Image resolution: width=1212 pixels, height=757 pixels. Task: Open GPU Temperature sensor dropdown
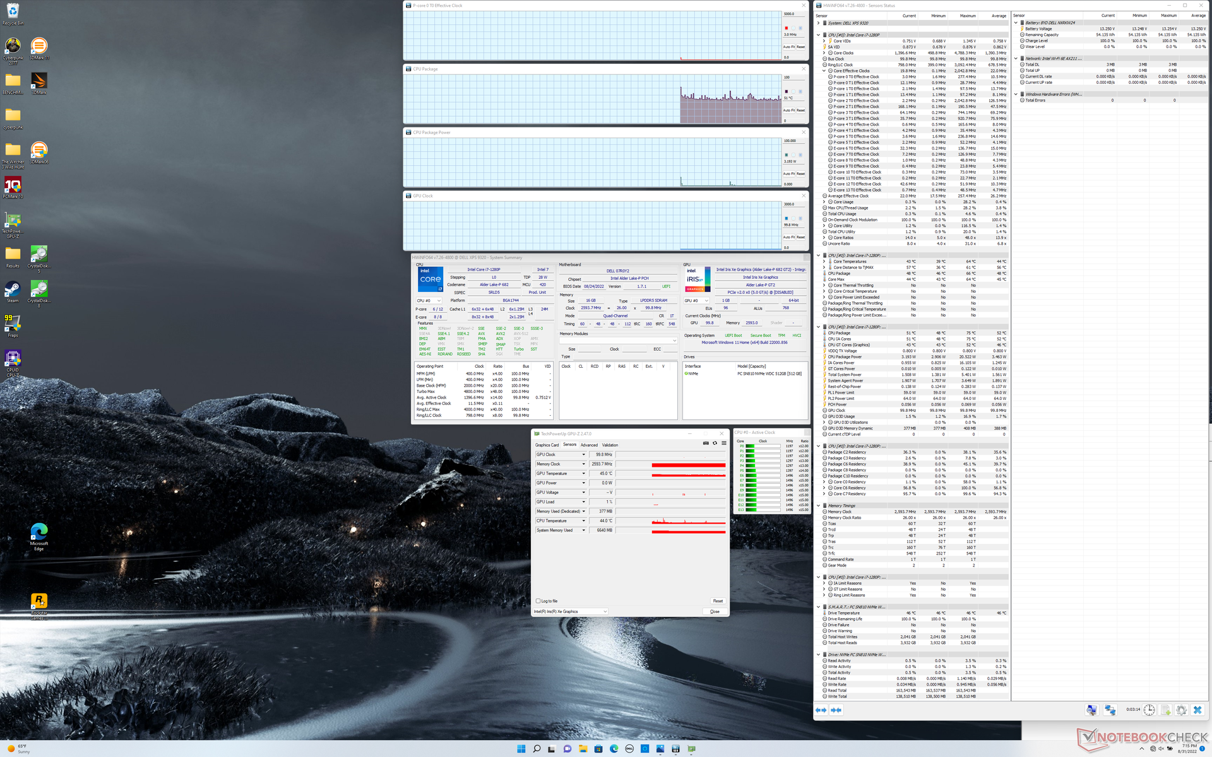point(583,474)
